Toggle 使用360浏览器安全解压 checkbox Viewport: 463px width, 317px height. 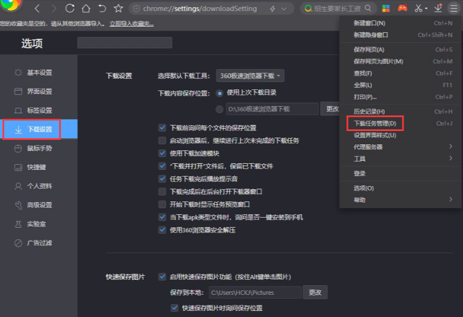pos(162,230)
